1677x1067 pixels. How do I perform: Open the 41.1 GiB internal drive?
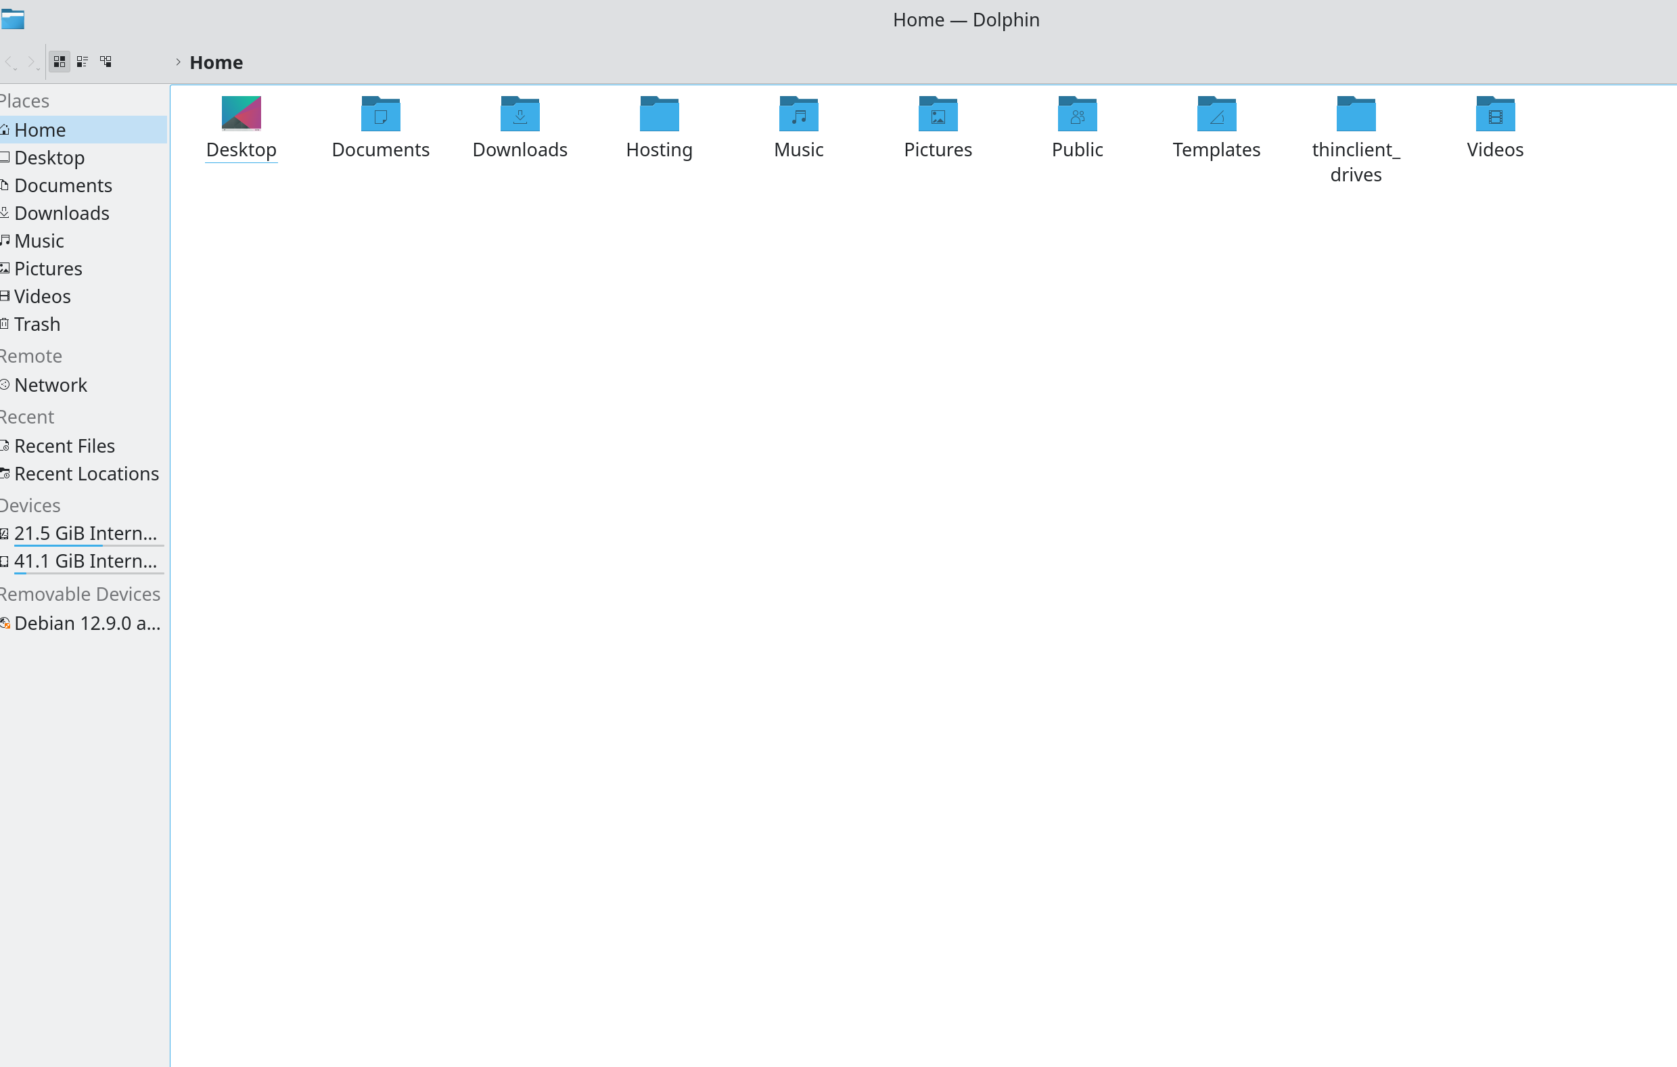tap(83, 562)
